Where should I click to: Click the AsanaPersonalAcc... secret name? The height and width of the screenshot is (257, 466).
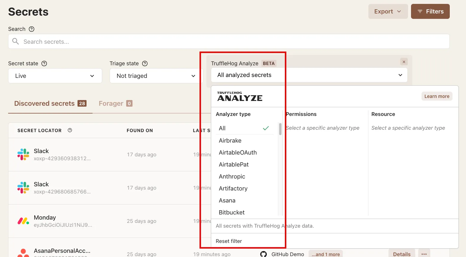point(62,251)
